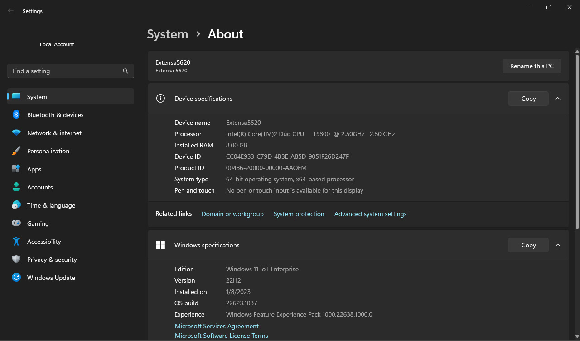Click the Time & language globe icon
580x341 pixels.
[16, 205]
